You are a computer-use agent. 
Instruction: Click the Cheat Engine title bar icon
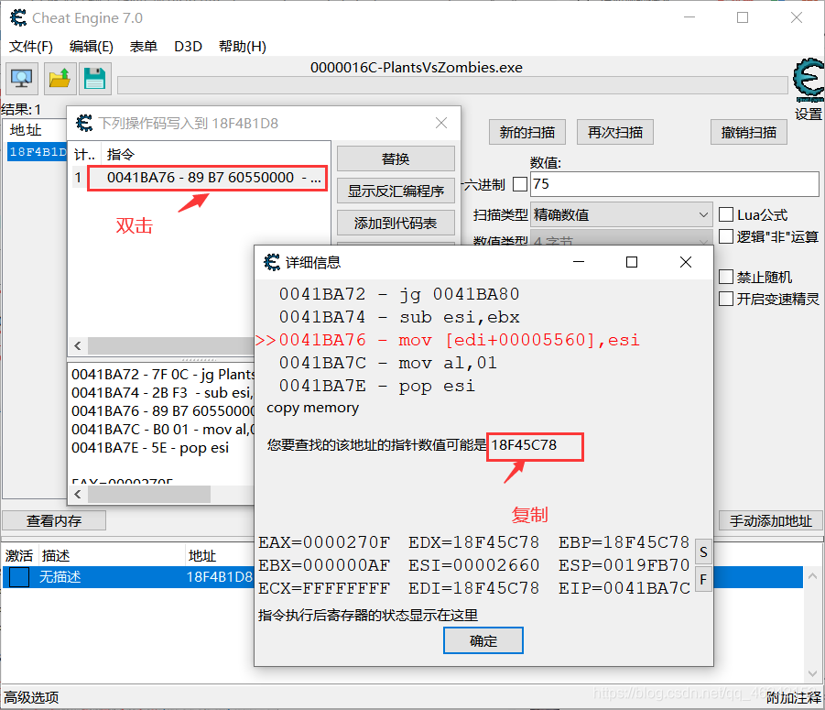click(18, 18)
